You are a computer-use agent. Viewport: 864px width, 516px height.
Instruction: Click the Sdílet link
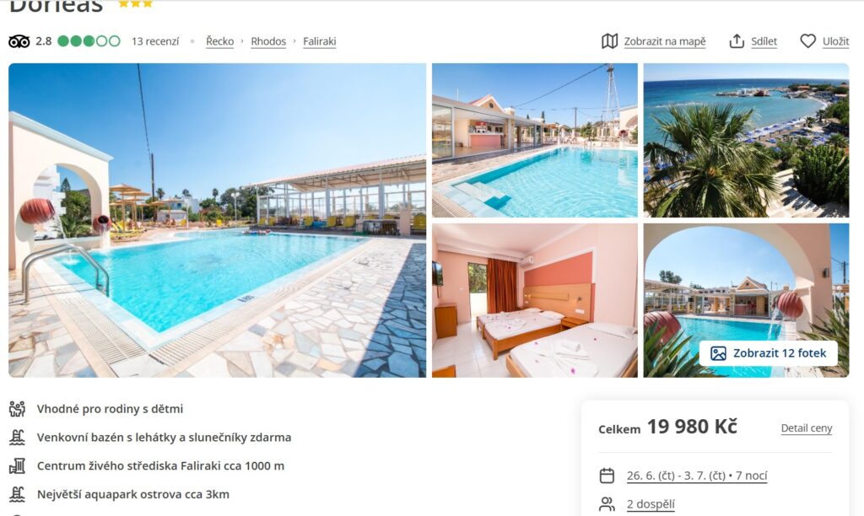[764, 41]
